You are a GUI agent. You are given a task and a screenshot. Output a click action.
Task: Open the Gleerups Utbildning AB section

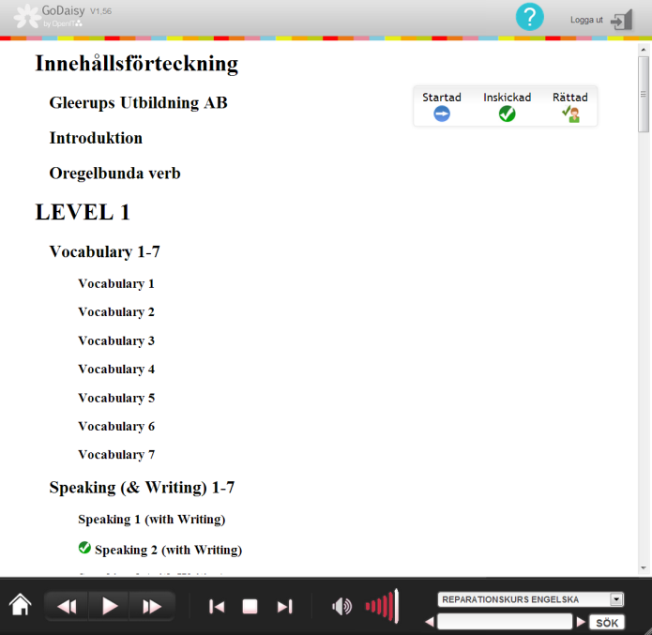[x=139, y=103]
